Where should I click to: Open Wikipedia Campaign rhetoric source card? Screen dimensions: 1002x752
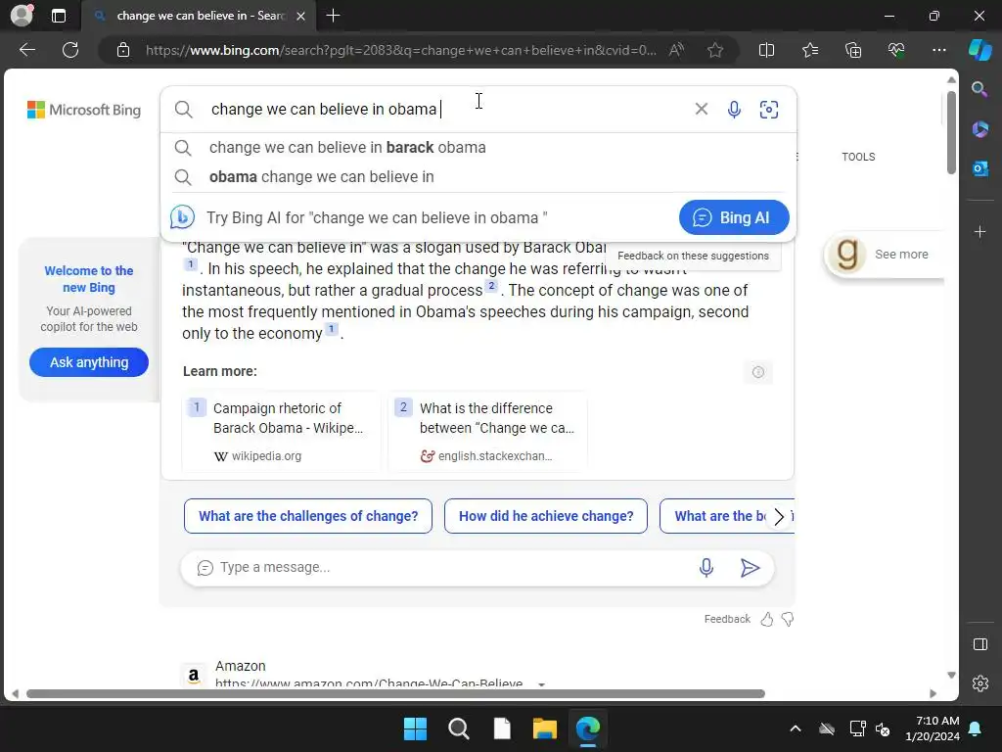(x=281, y=431)
